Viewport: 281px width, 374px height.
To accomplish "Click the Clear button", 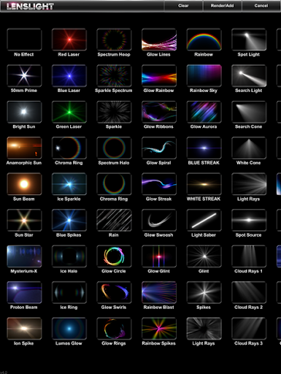I will (183, 6).
